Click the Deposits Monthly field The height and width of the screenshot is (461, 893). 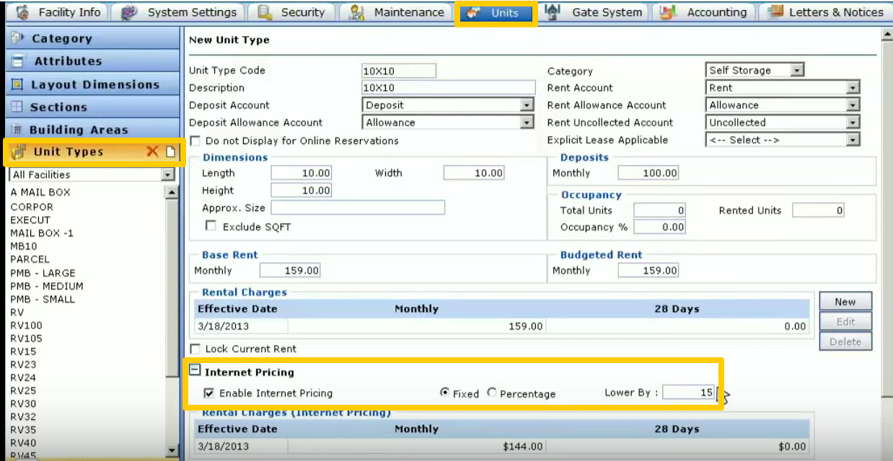coord(648,173)
